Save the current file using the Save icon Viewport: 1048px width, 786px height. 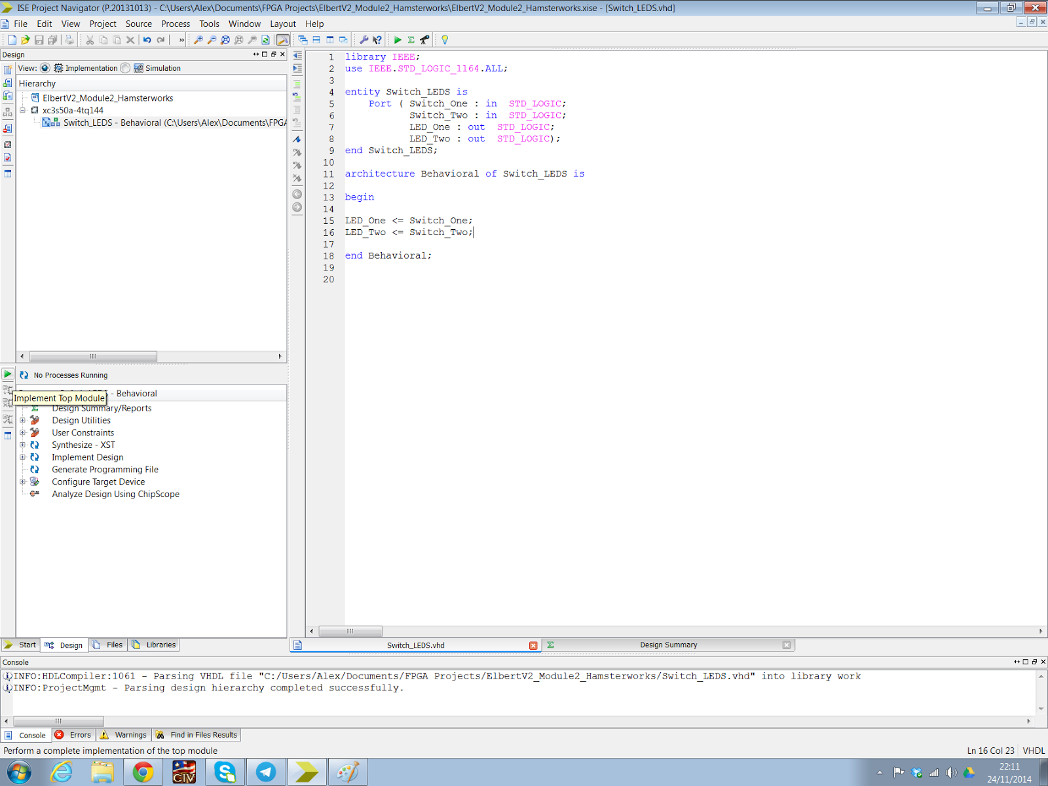point(38,39)
